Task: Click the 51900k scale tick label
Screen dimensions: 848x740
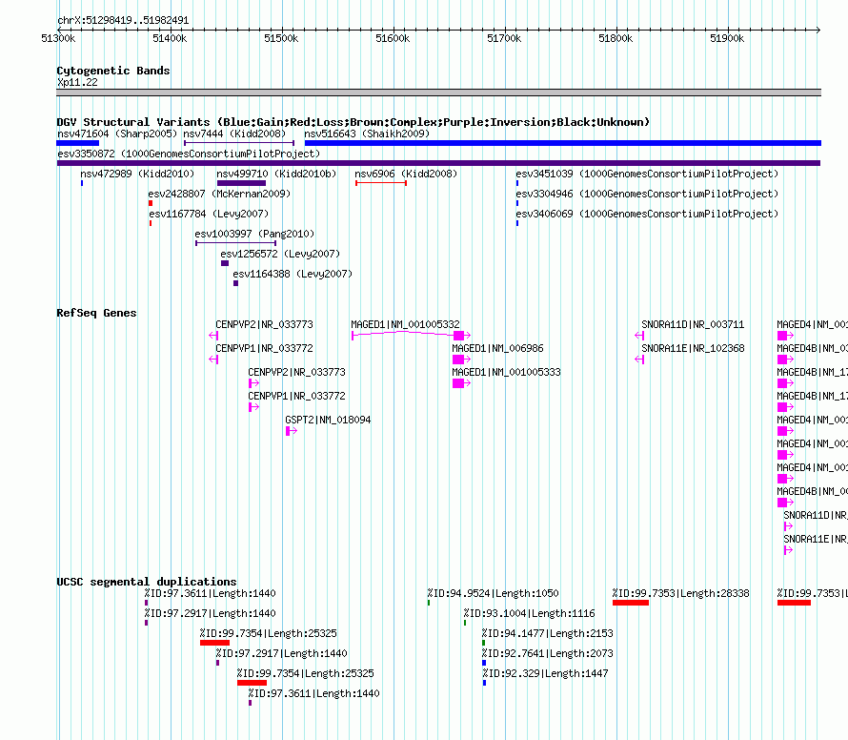Action: point(727,38)
